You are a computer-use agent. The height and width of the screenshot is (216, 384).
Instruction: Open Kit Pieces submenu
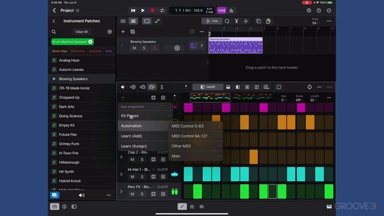click(145, 116)
